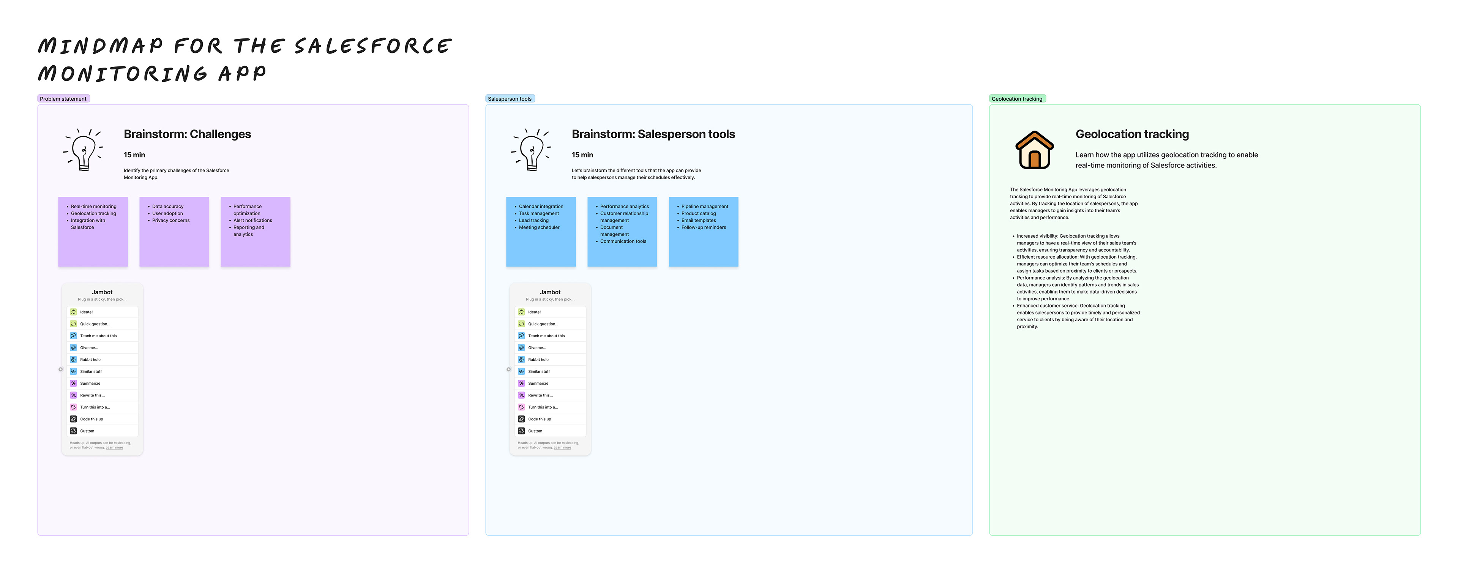Open Learn more link in Challenges Jambot
Screen dimensions: 1458x573
click(114, 447)
